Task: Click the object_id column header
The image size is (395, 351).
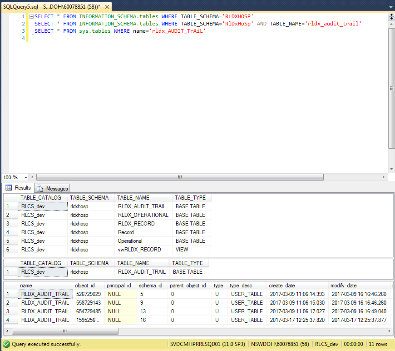Action: (x=85, y=286)
